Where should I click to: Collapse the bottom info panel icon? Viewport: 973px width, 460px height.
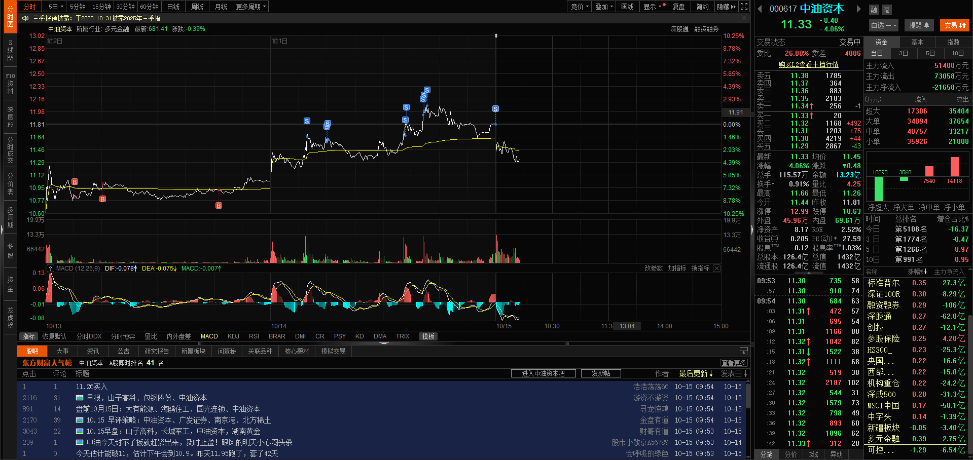(743, 351)
